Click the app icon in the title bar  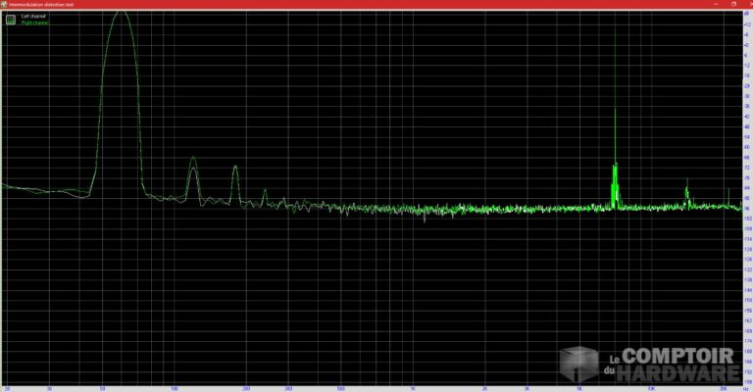tap(4, 4)
